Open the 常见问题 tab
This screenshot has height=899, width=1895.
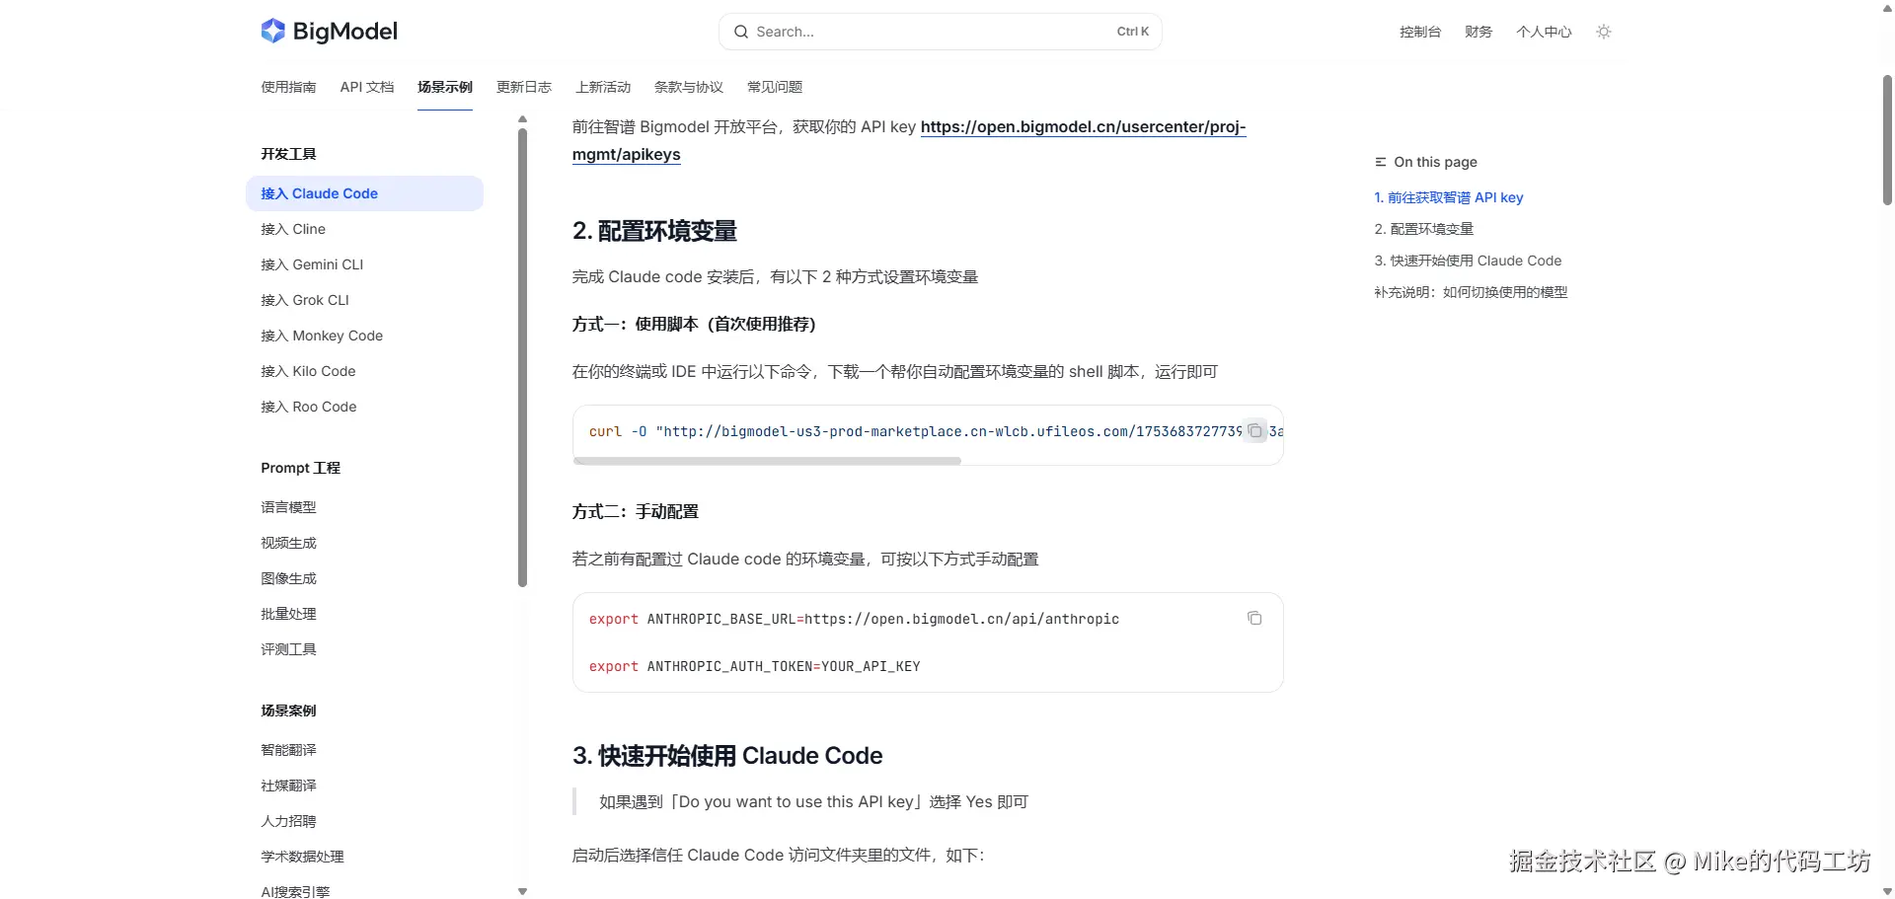point(775,87)
